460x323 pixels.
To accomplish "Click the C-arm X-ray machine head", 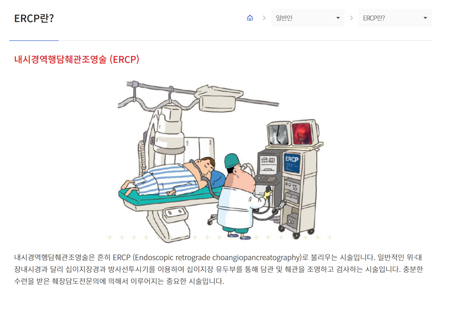I will click(169, 129).
